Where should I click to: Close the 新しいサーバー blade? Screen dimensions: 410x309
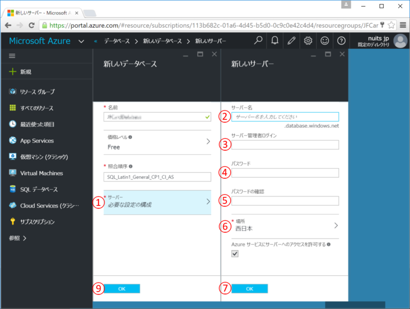pos(342,54)
